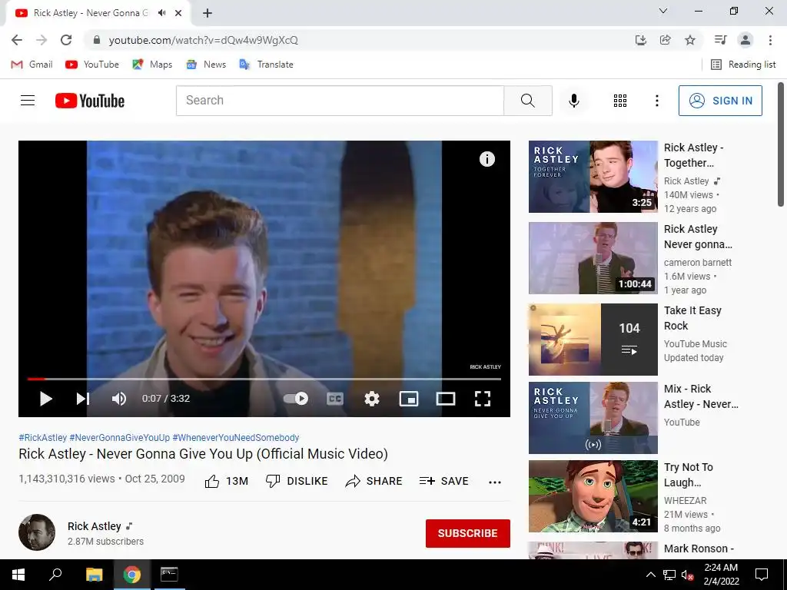Viewport: 787px width, 590px height.
Task: Toggle closed captions CC button
Action: 335,399
